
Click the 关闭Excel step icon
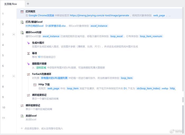pos(22,116)
